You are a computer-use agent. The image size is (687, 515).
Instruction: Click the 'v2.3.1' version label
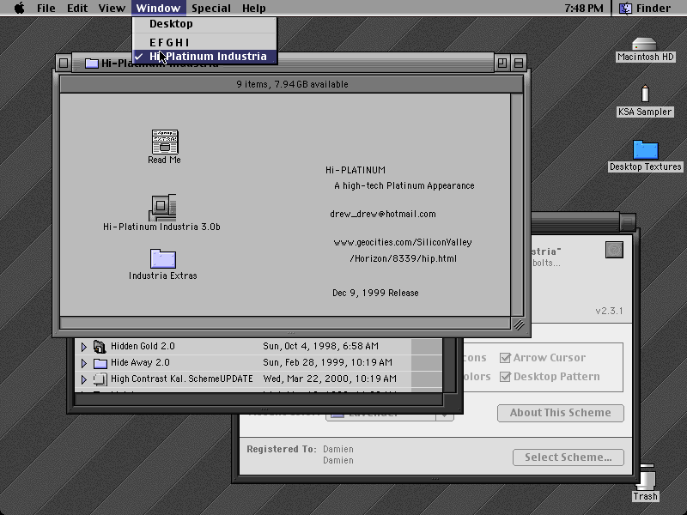pyautogui.click(x=609, y=311)
